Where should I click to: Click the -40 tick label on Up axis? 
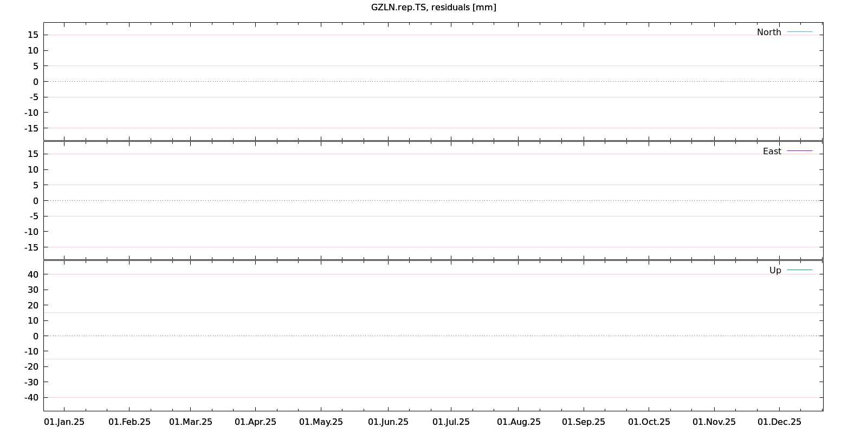click(31, 398)
